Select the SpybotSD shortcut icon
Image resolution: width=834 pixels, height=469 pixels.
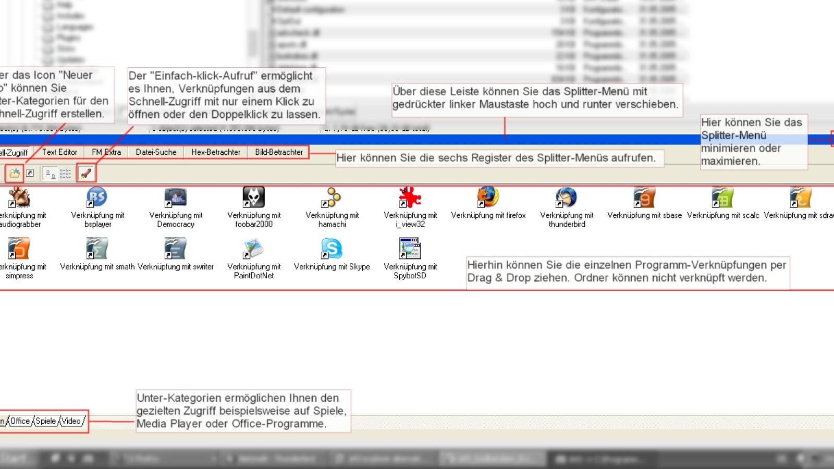(x=410, y=249)
